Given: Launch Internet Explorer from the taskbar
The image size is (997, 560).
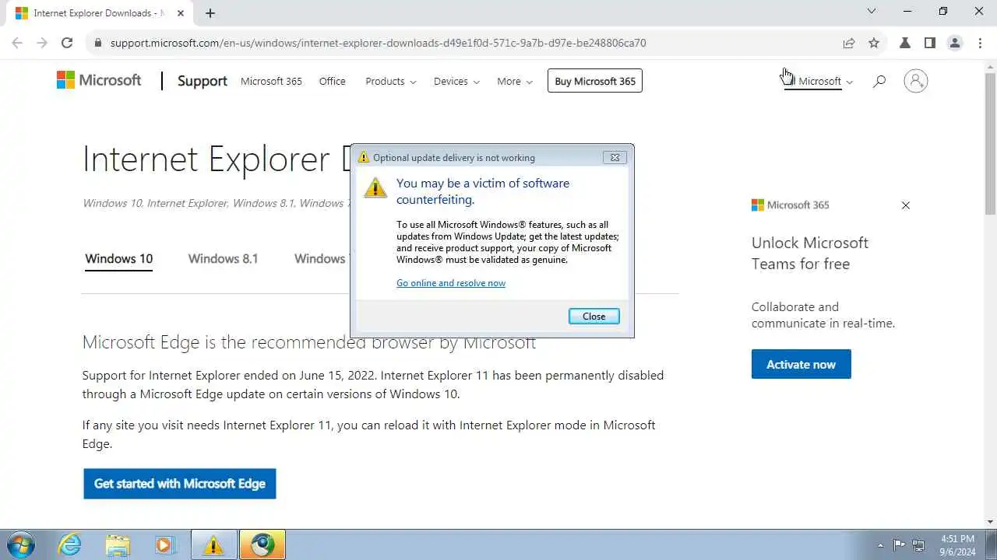Looking at the screenshot, I should coord(70,544).
